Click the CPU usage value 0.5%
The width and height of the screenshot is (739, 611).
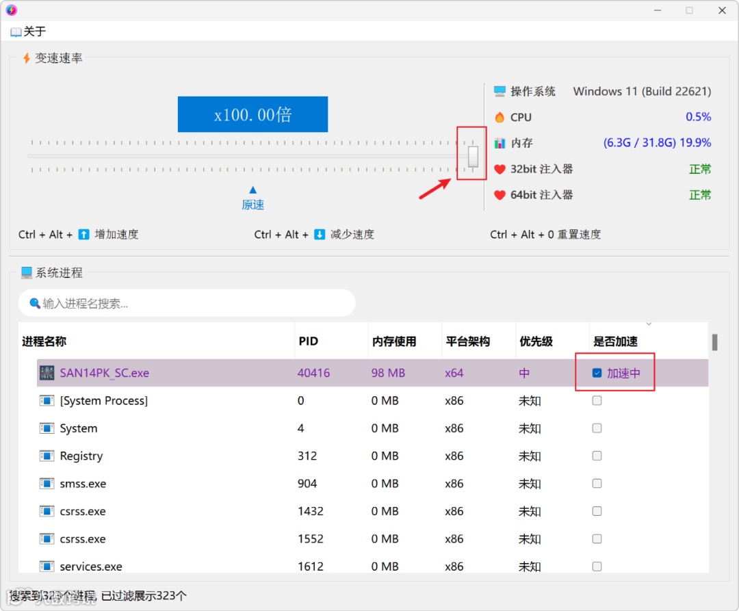click(x=698, y=117)
